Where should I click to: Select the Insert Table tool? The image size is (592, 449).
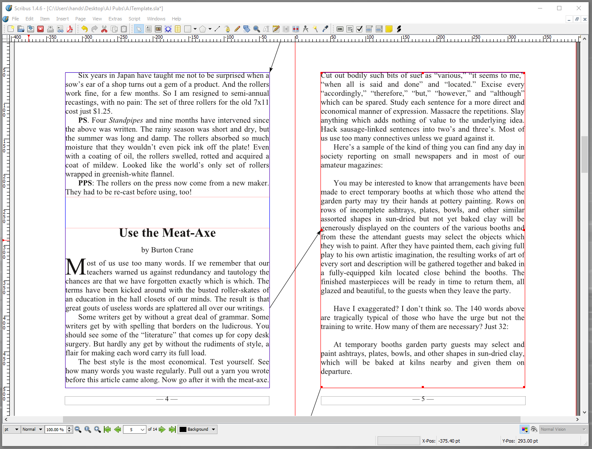tap(178, 29)
